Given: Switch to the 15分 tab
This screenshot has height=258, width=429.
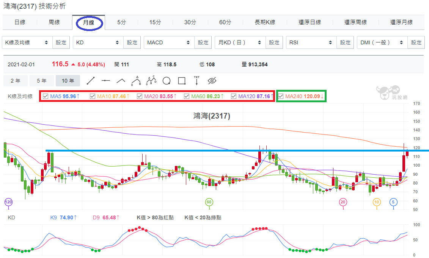Looking at the screenshot, I should 155,22.
